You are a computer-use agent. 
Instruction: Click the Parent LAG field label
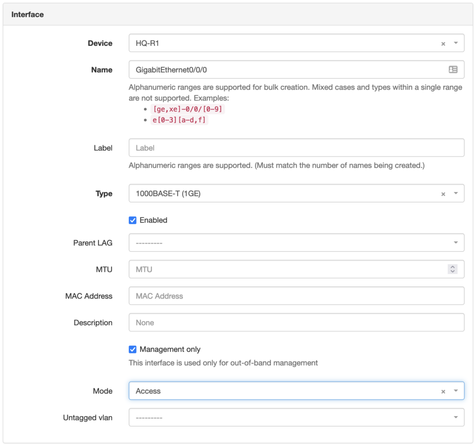point(93,243)
